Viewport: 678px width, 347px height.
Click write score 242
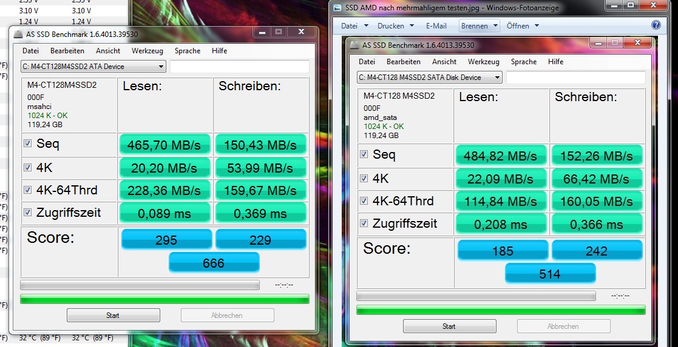click(x=597, y=251)
